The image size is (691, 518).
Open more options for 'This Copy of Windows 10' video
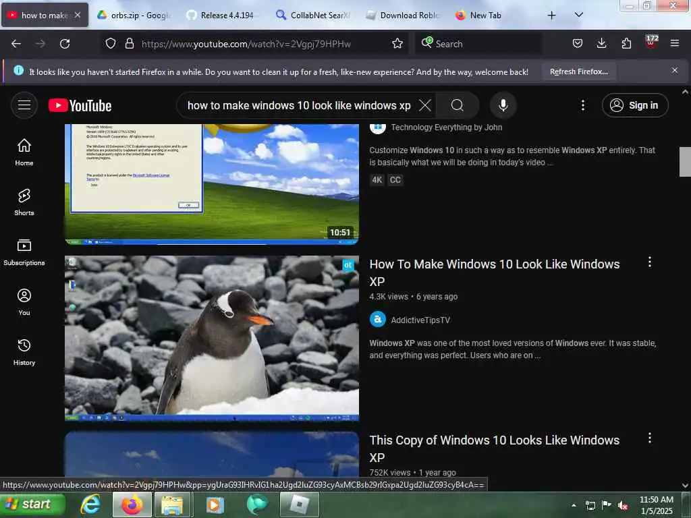[649, 438]
